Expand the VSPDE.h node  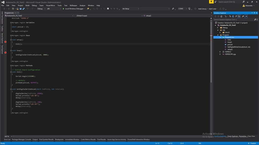[x=220, y=52]
